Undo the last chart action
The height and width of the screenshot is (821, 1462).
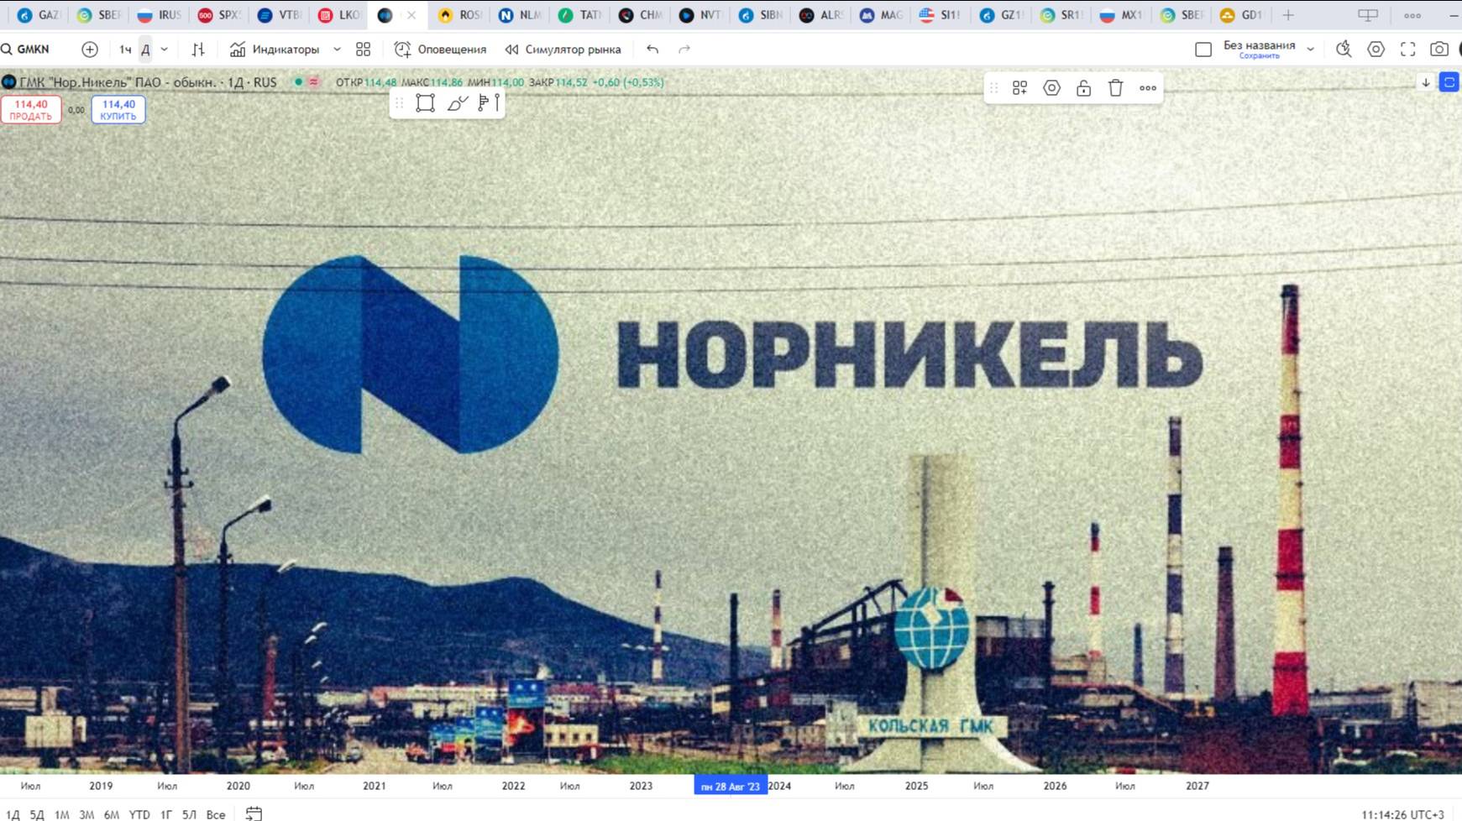(x=652, y=50)
